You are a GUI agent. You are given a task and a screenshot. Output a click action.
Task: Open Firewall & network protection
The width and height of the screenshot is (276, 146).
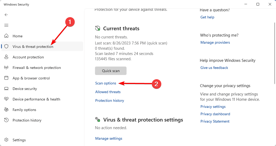tap(42, 68)
